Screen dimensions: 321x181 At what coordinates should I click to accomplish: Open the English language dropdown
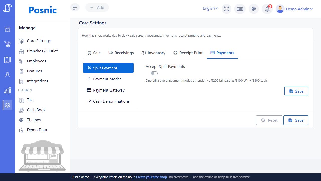click(x=210, y=8)
